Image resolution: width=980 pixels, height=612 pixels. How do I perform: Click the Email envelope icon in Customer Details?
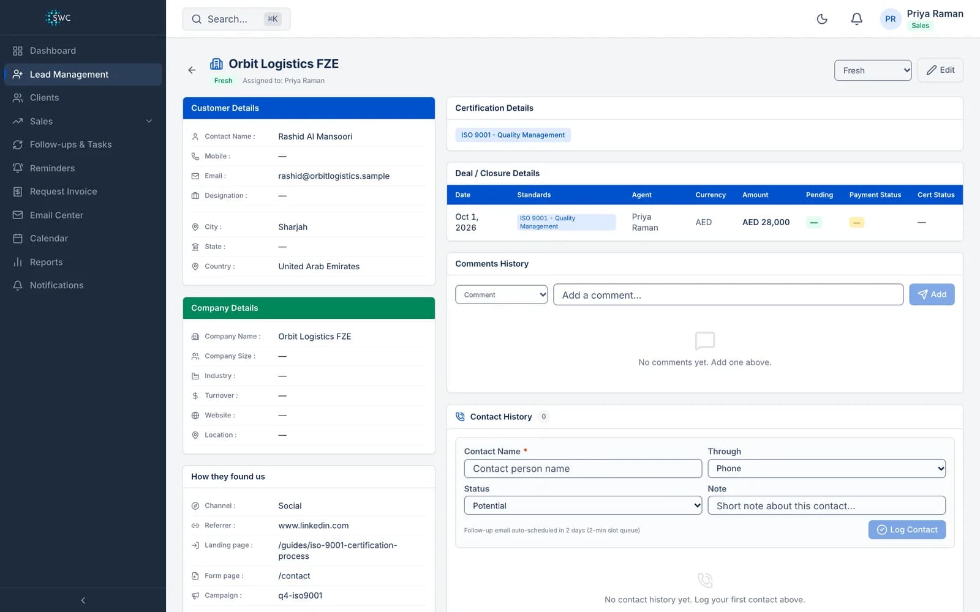point(195,176)
